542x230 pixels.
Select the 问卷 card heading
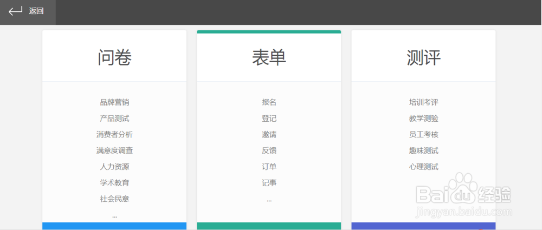tap(114, 57)
